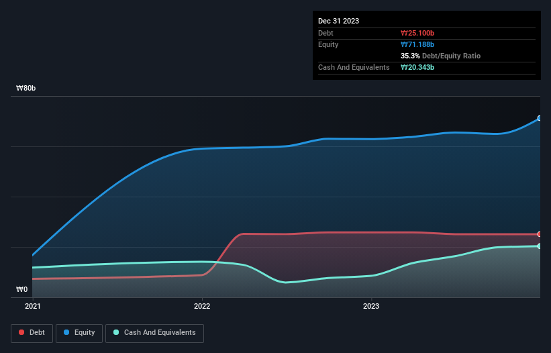Viewport: 551px width, 353px height.
Task: Select the Equity endpoint marker on chart
Action: coord(540,118)
